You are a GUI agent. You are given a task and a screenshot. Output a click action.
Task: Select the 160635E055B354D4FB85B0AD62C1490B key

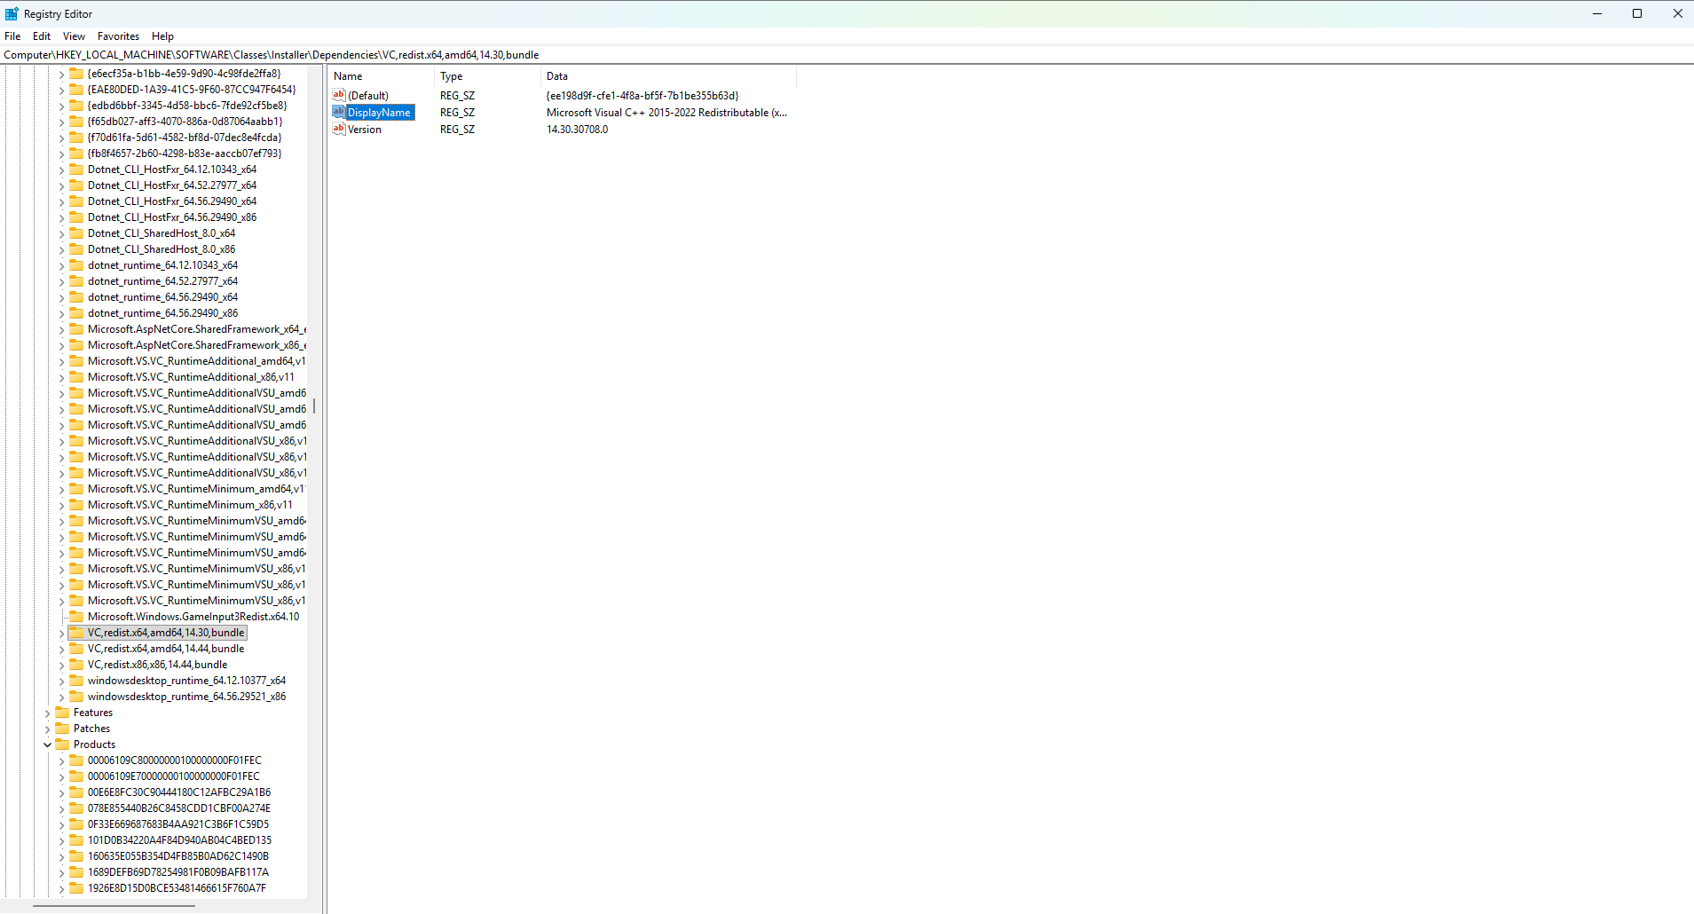coord(178,856)
